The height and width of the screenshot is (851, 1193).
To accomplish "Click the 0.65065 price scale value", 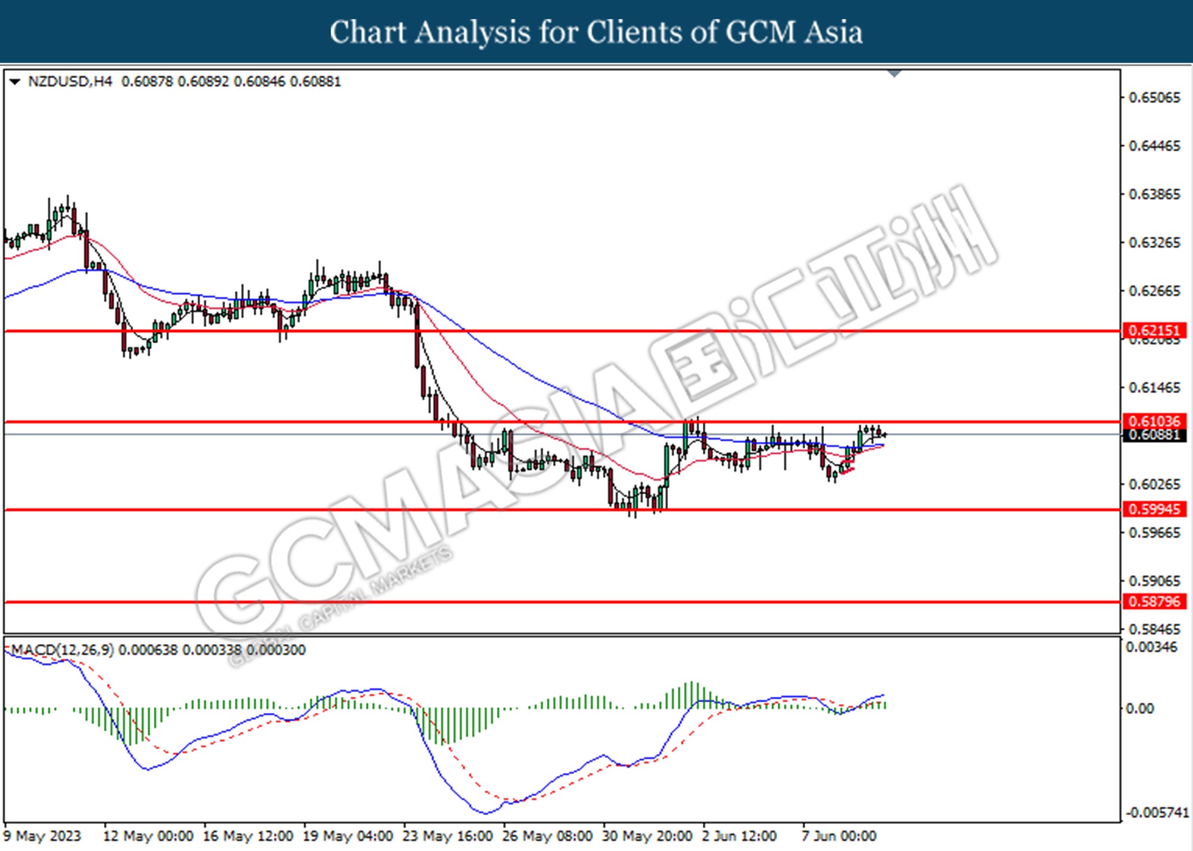I will coord(1154,98).
